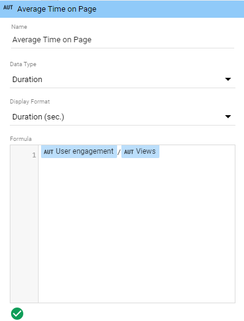
Task: Click the AUT badge on User engagement chip
Action: 48,152
